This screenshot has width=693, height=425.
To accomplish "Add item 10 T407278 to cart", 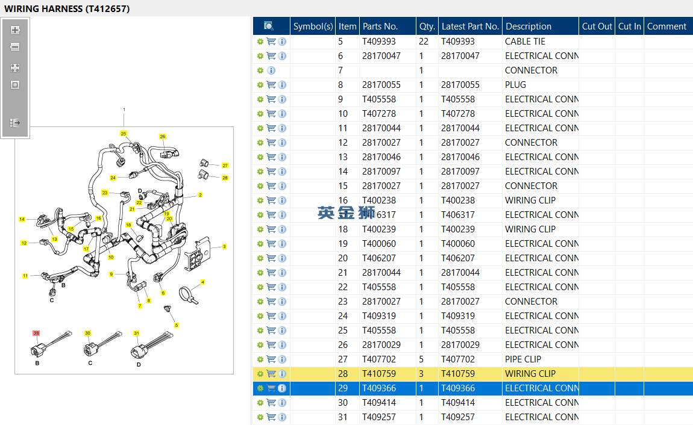I will pos(271,114).
